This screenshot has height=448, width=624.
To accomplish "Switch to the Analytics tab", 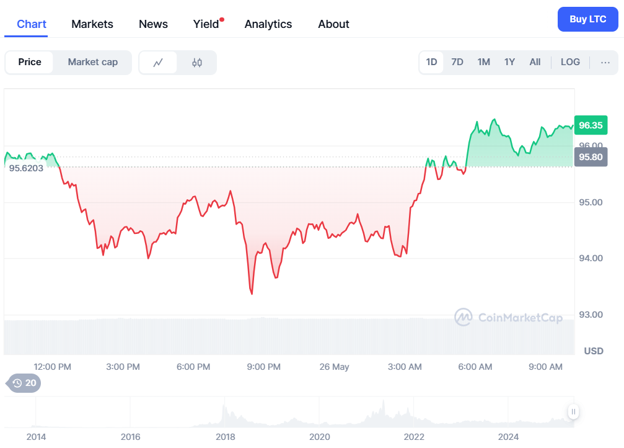I will click(268, 24).
